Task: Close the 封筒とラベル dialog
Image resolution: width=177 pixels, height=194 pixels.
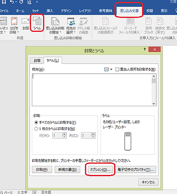Action: pyautogui.click(x=154, y=50)
